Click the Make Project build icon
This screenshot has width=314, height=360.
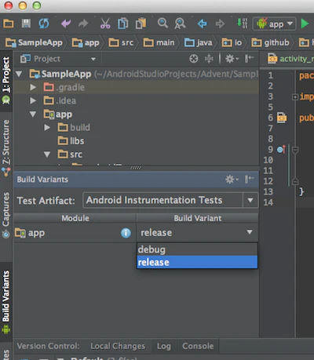pos(242,23)
